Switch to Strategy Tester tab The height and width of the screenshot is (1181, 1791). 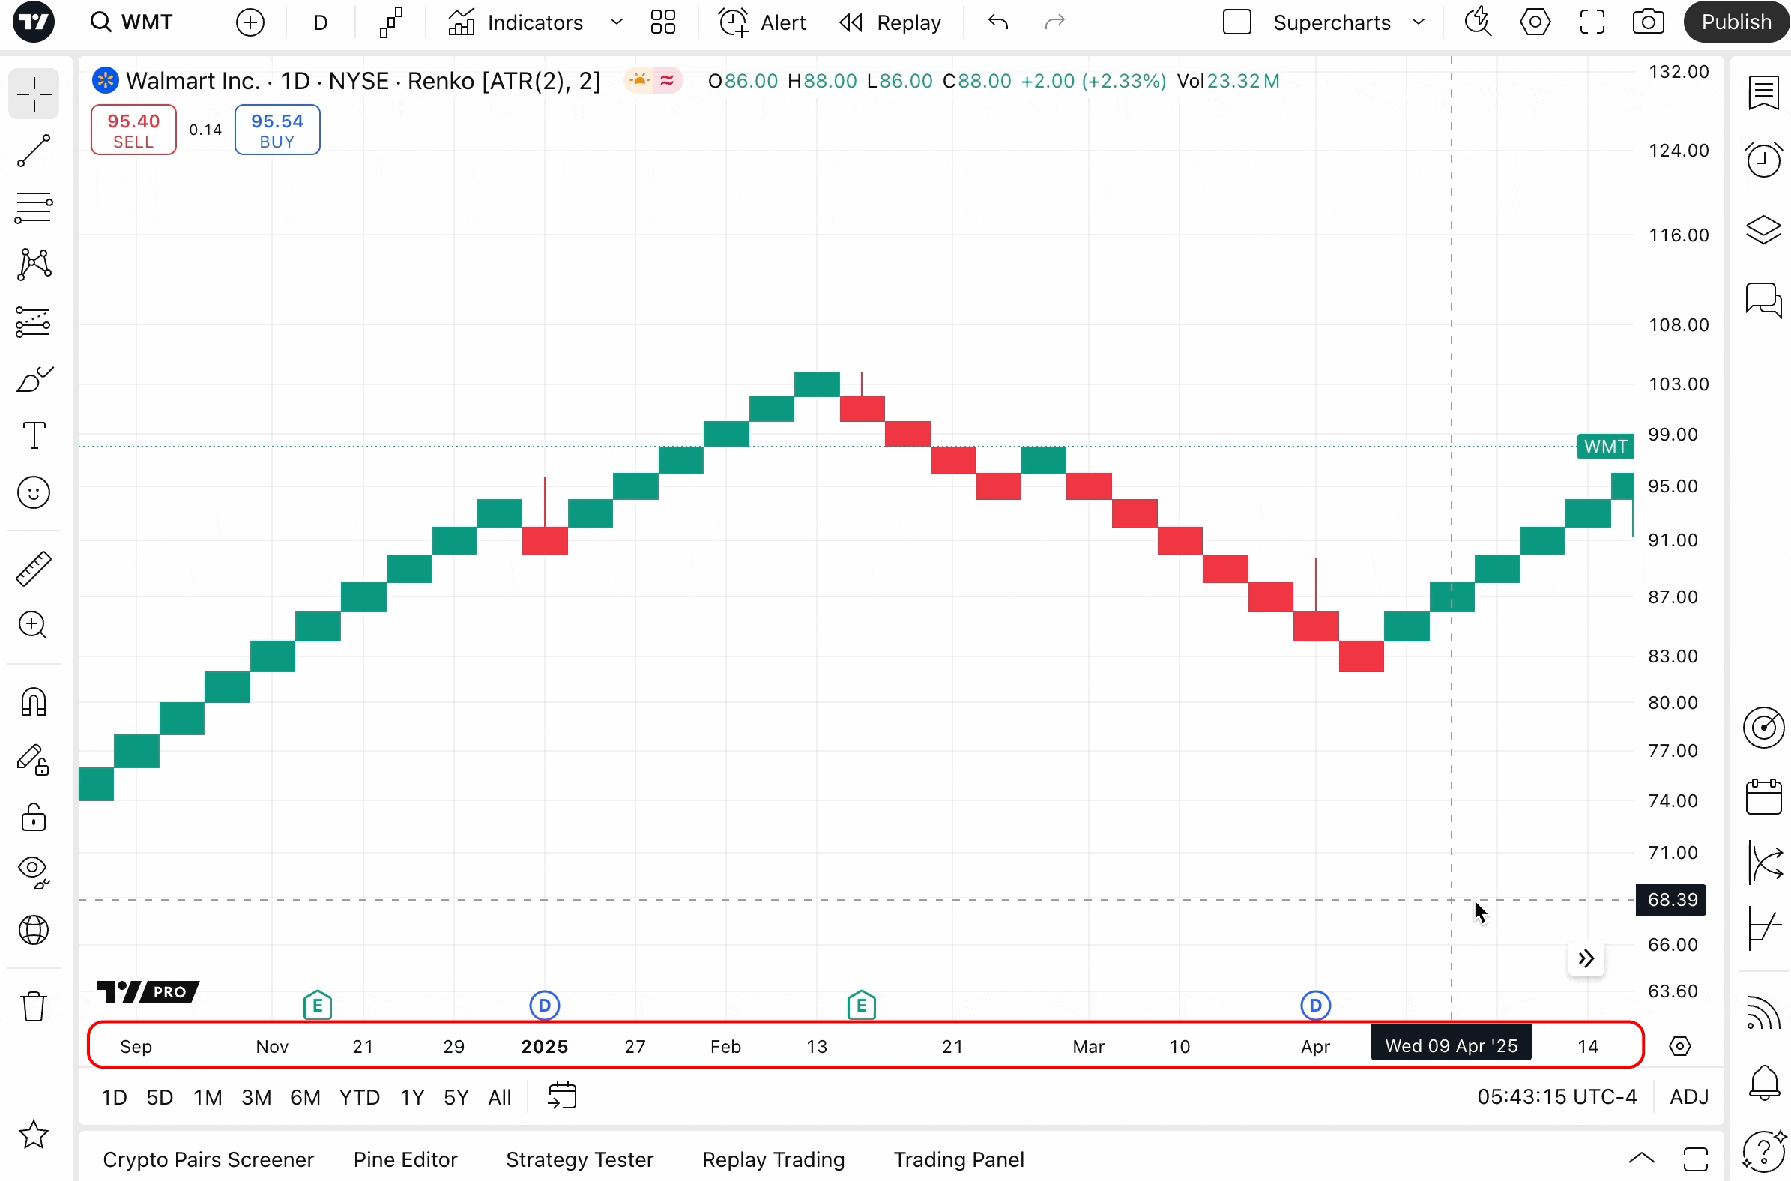(x=579, y=1159)
